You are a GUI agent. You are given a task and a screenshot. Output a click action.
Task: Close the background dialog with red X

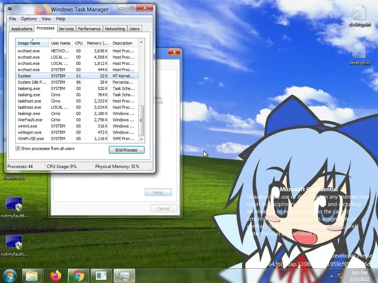pos(174,52)
